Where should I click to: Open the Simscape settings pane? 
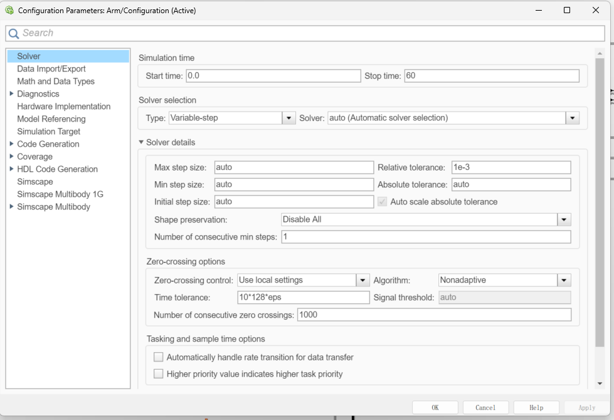click(x=35, y=181)
